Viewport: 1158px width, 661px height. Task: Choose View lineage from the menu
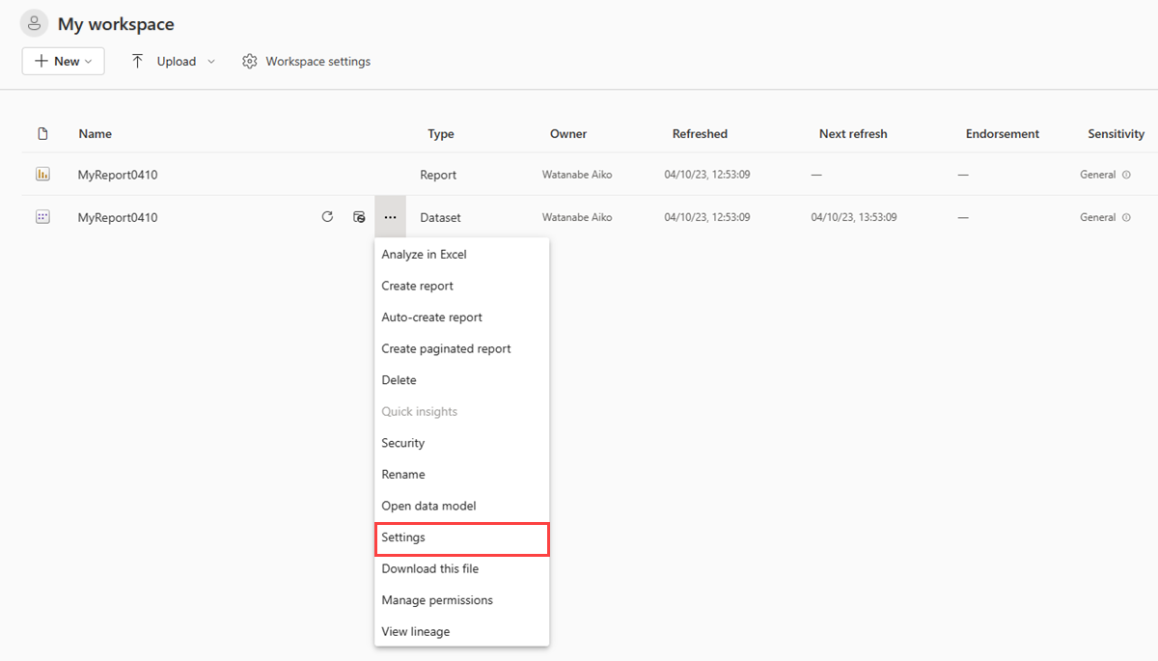(x=415, y=631)
